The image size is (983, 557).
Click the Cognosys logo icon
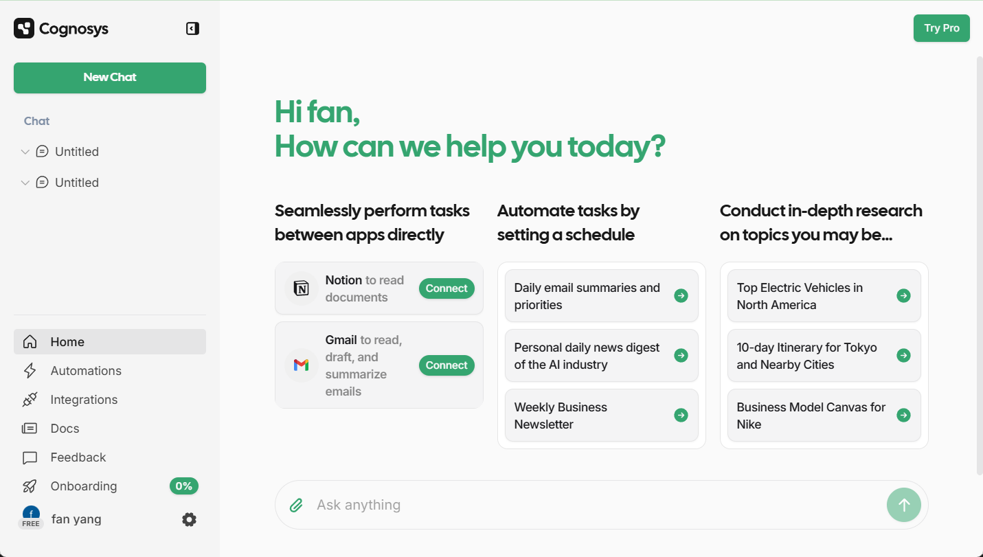(x=24, y=29)
